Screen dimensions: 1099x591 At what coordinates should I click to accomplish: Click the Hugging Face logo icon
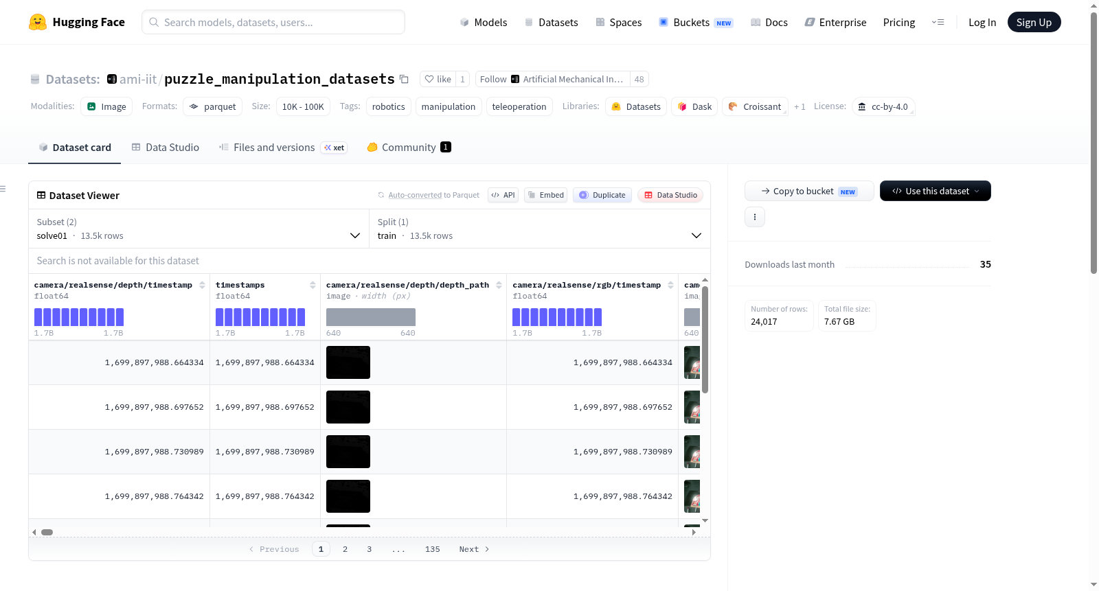coord(38,22)
